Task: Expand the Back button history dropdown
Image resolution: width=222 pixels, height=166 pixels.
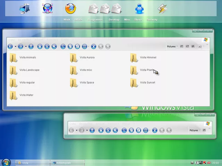Action: pyautogui.click(x=15, y=46)
